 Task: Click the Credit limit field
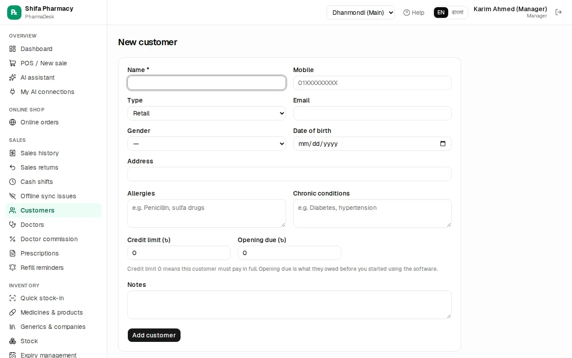tap(179, 253)
